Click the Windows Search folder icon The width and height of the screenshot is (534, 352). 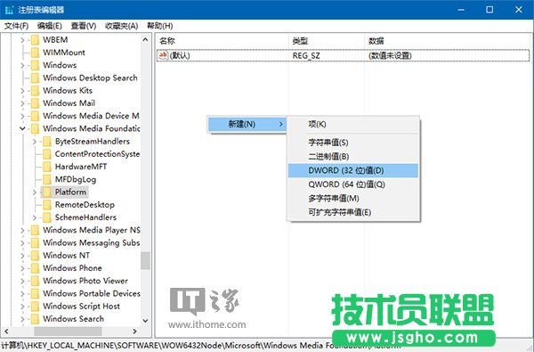coord(35,319)
